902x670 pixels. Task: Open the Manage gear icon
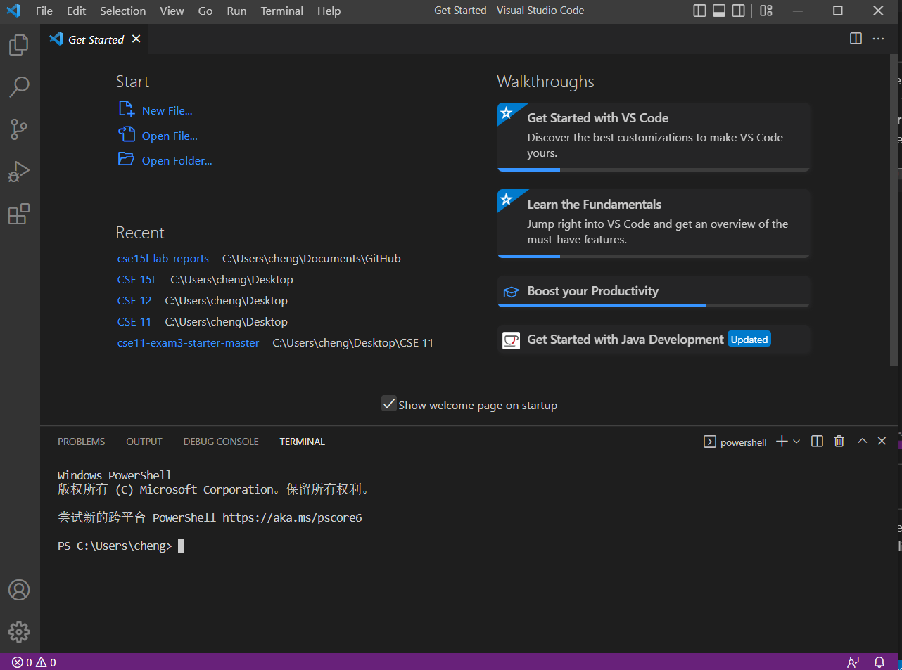[x=19, y=632]
